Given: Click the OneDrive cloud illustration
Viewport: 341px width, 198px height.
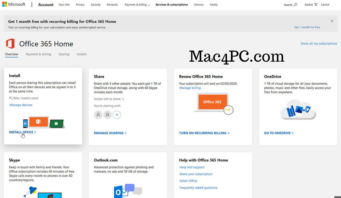Looking at the screenshot, I should (298, 109).
